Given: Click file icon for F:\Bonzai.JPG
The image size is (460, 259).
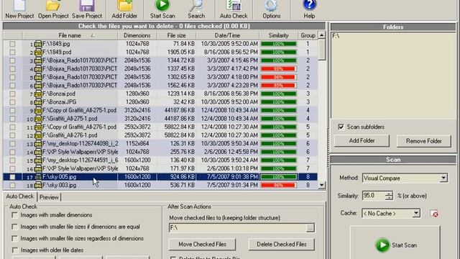Looking at the screenshot, I should tap(38, 102).
